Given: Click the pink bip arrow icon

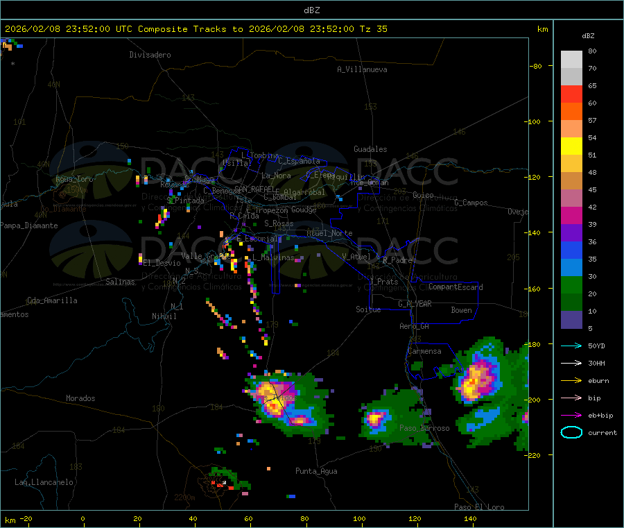Looking at the screenshot, I should [x=571, y=398].
